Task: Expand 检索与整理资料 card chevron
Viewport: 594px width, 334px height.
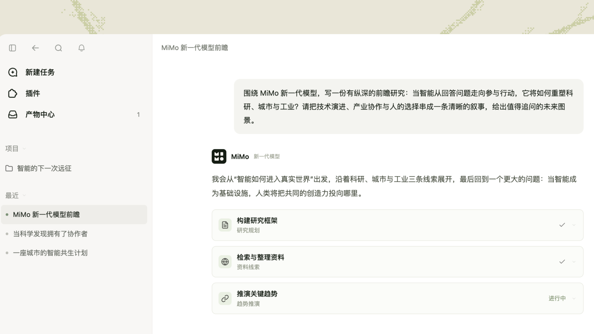Action: coord(574,262)
